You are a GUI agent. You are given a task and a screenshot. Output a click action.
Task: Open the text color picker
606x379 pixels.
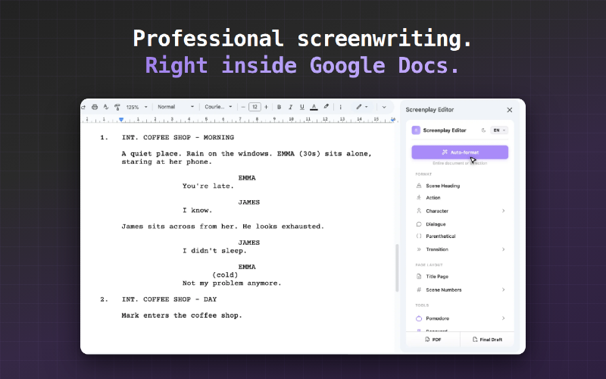pos(314,107)
